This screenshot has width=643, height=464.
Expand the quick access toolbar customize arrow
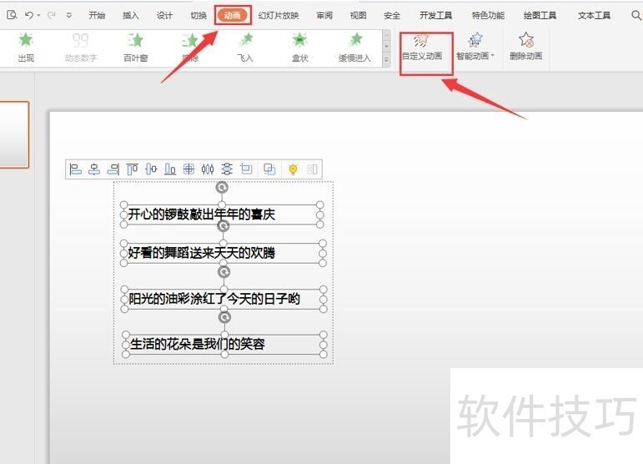(69, 16)
